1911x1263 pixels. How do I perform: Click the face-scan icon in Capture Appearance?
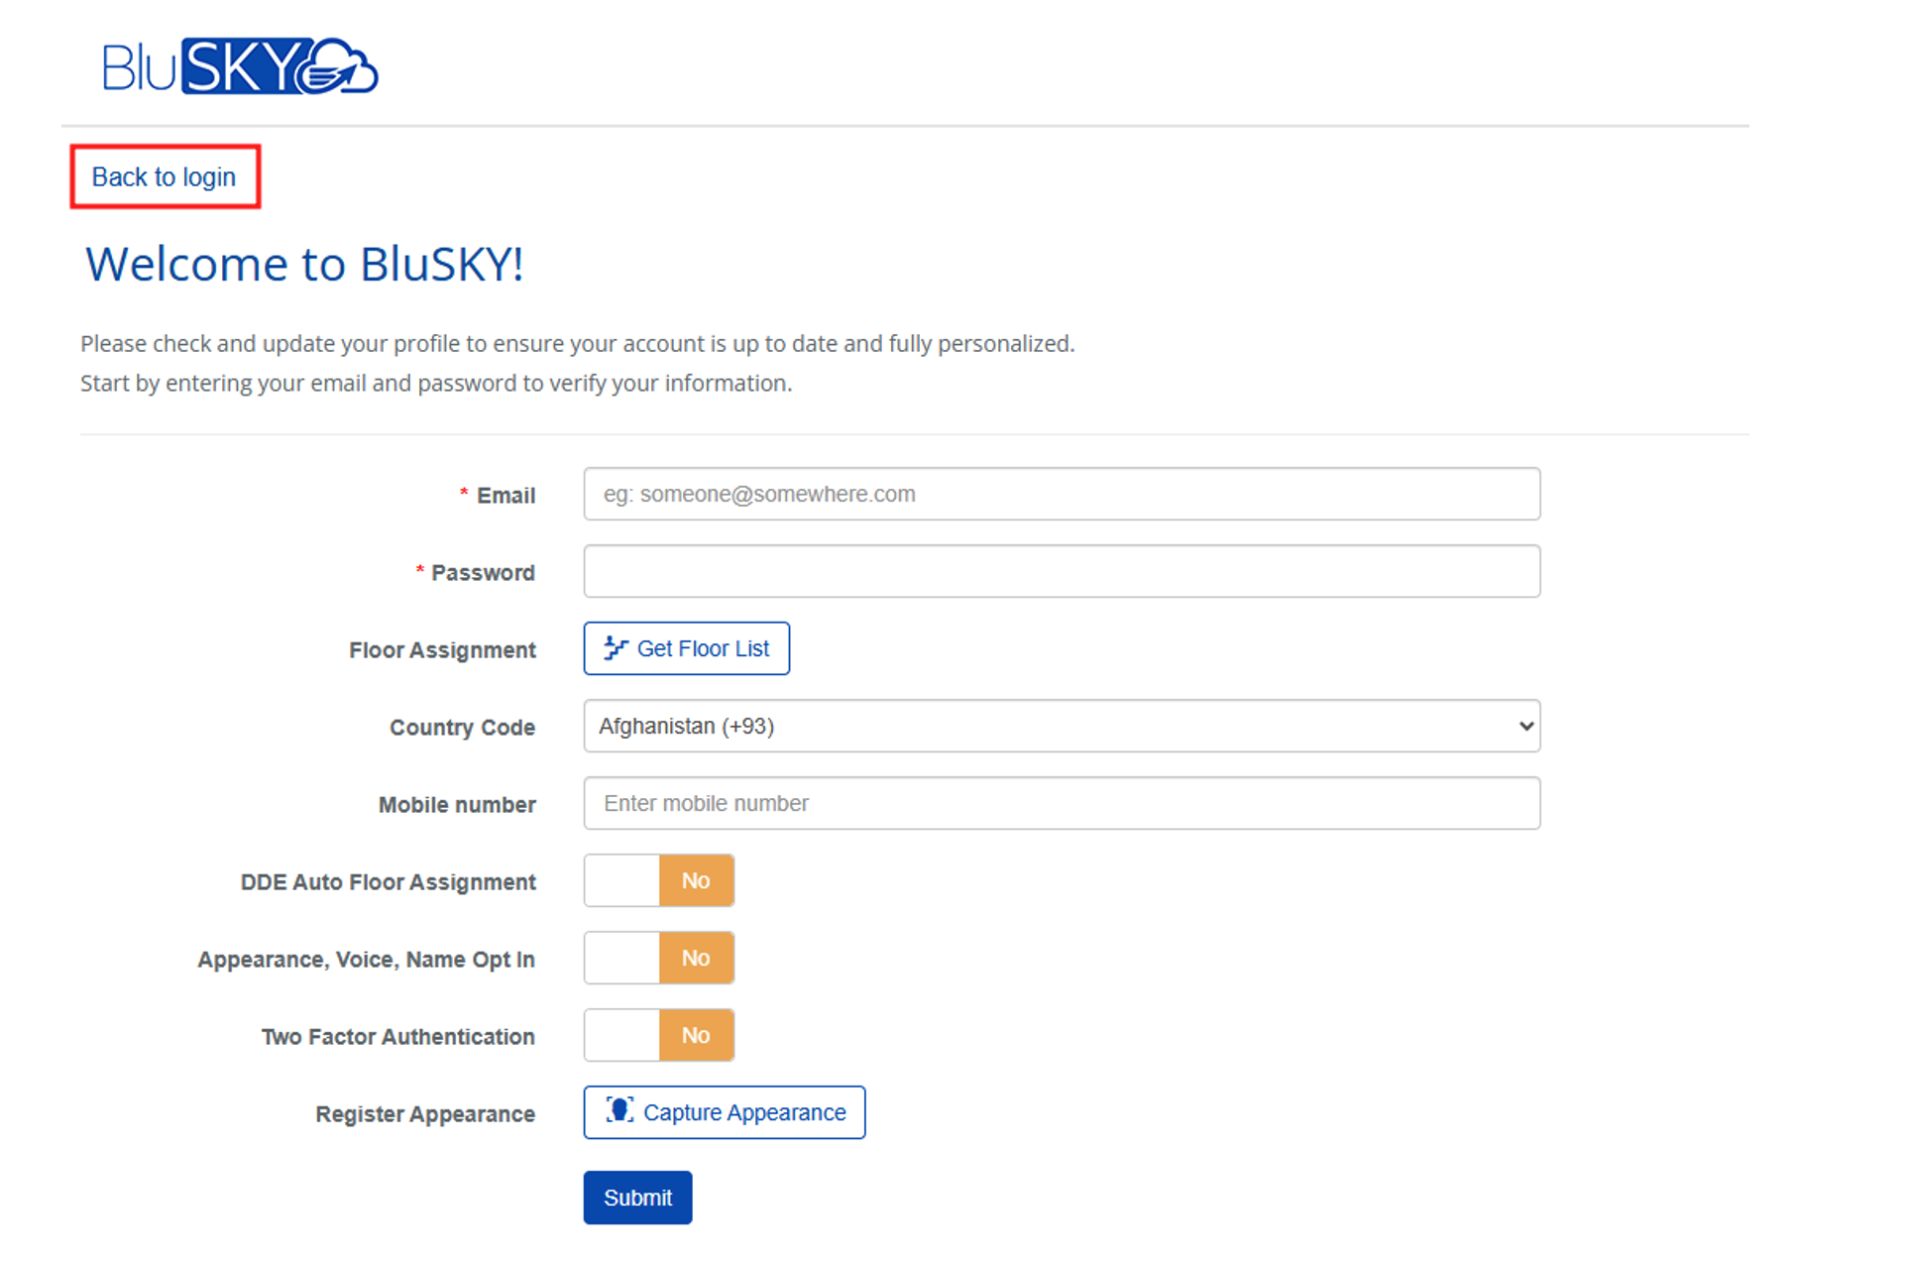[x=619, y=1111]
